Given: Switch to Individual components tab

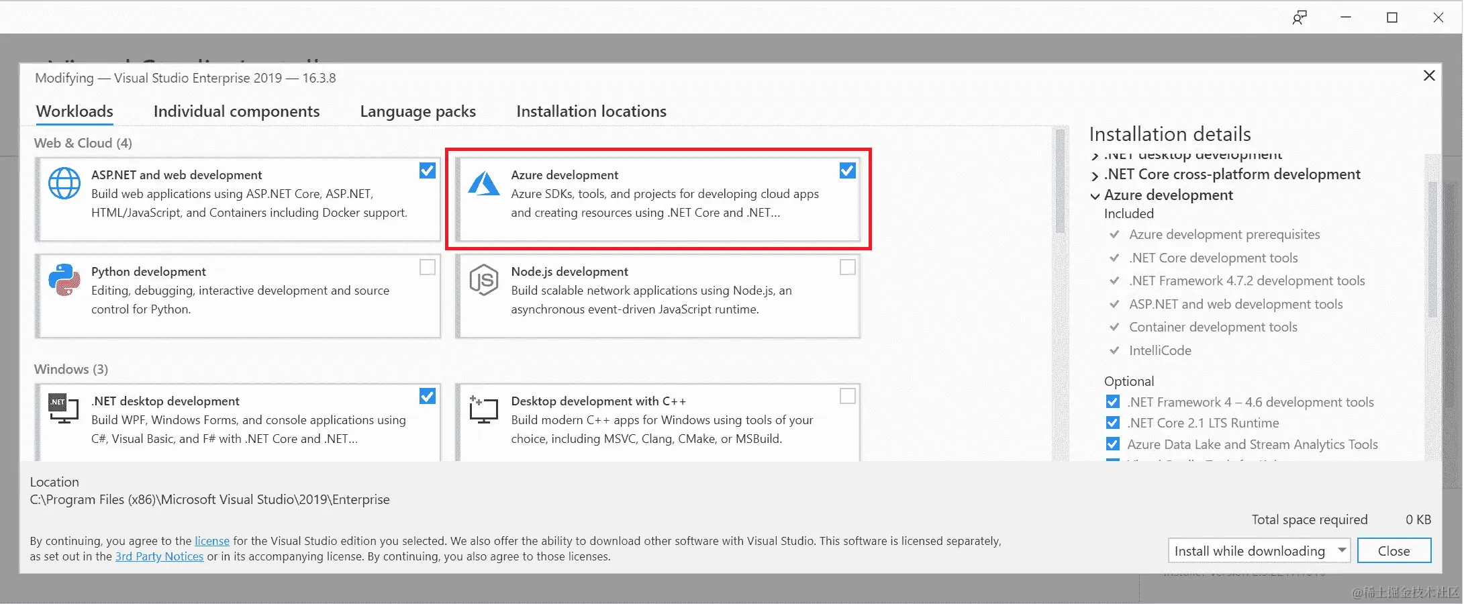Looking at the screenshot, I should coord(236,111).
